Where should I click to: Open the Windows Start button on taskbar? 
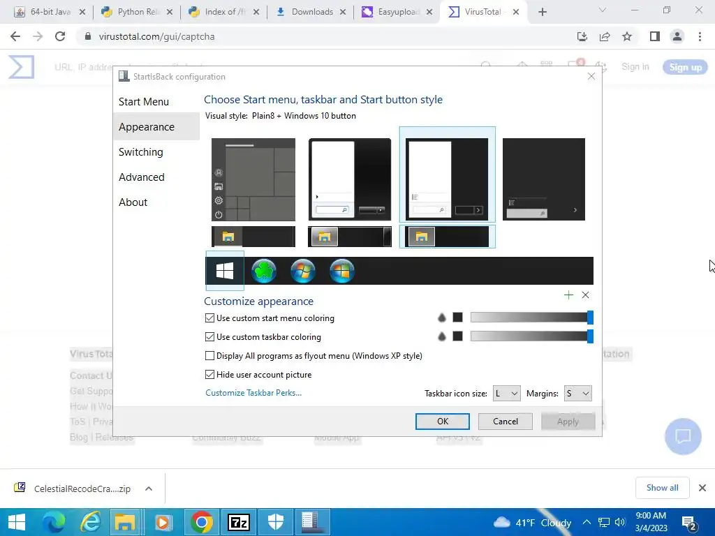pos(17,522)
